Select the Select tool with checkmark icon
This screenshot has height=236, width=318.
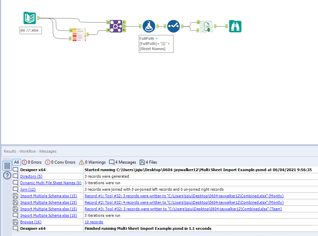click(174, 26)
